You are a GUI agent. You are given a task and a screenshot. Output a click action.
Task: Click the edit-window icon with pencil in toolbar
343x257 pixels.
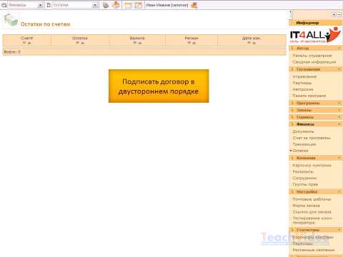[138, 5]
